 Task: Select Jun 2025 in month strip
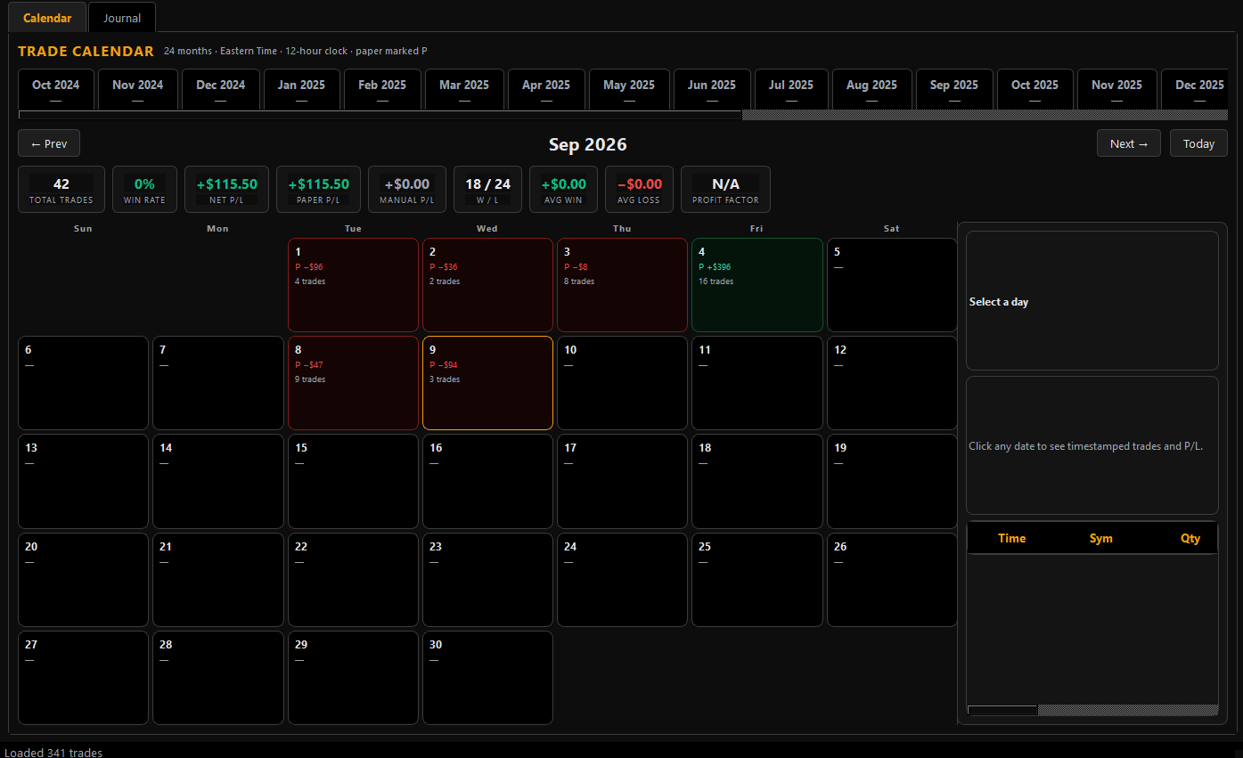click(713, 90)
